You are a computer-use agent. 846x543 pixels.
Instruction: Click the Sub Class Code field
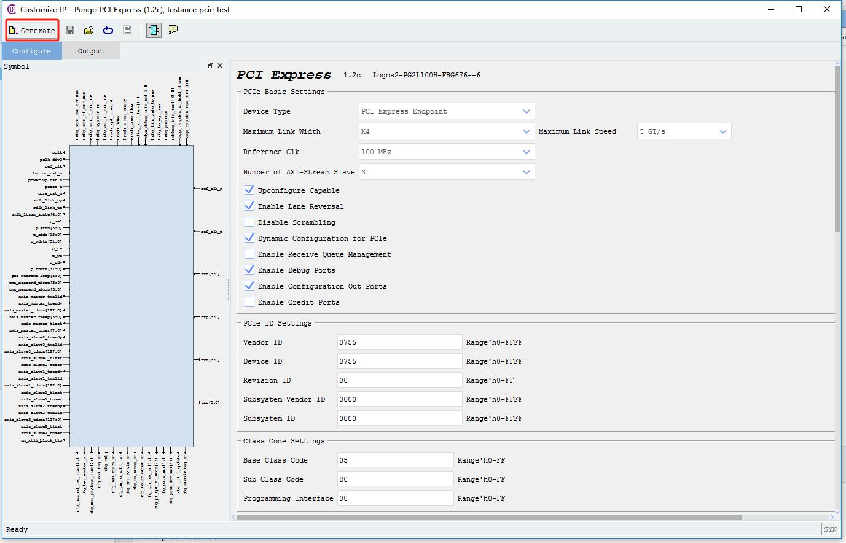pyautogui.click(x=395, y=479)
